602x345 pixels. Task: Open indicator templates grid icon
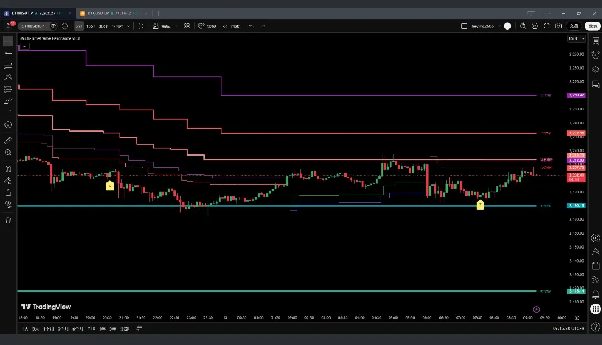pyautogui.click(x=187, y=26)
